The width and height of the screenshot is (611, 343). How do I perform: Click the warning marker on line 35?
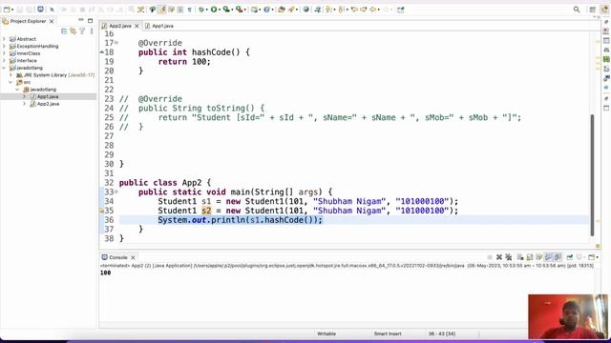[102, 211]
